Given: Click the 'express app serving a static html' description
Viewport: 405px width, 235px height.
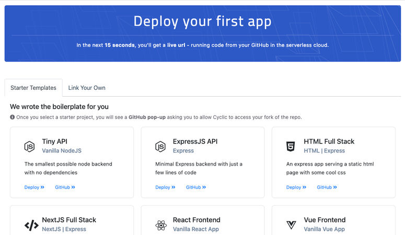Looking at the screenshot, I should point(330,168).
